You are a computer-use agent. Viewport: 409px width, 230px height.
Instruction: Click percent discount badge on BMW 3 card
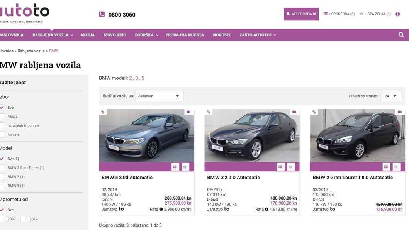click(208, 112)
